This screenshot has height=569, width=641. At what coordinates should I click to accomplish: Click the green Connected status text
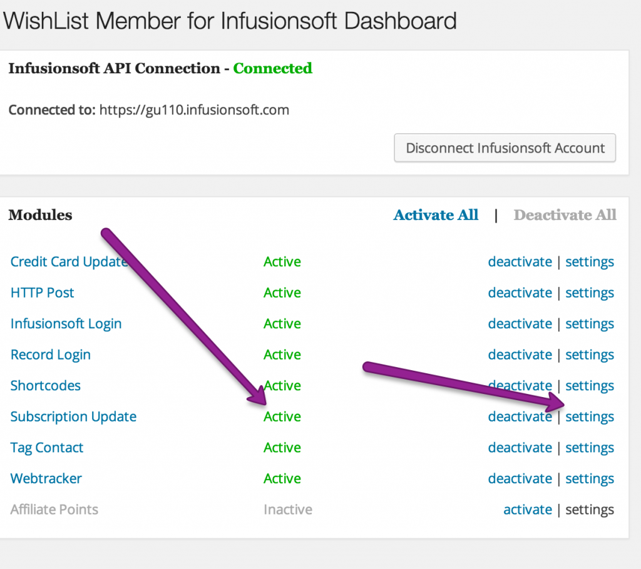click(x=273, y=68)
